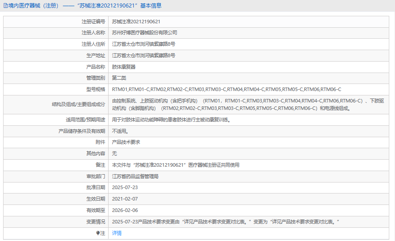Click the 生效日期 row label
Image resolution: width=395 pixels, height=241 pixels.
[96, 199]
